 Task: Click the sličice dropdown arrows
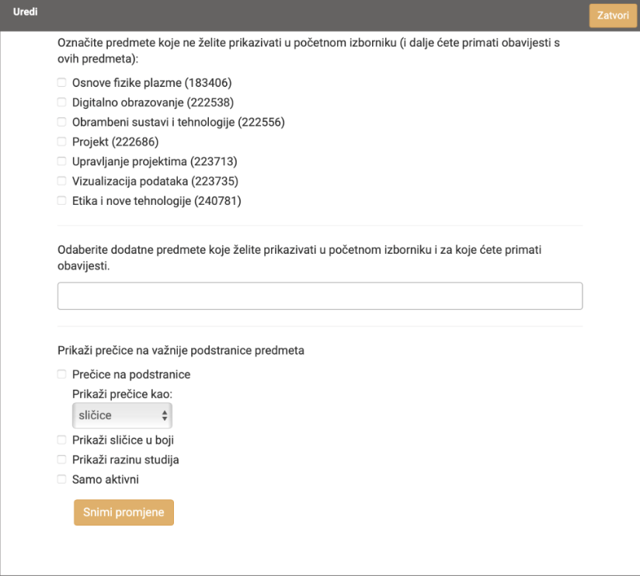[165, 415]
